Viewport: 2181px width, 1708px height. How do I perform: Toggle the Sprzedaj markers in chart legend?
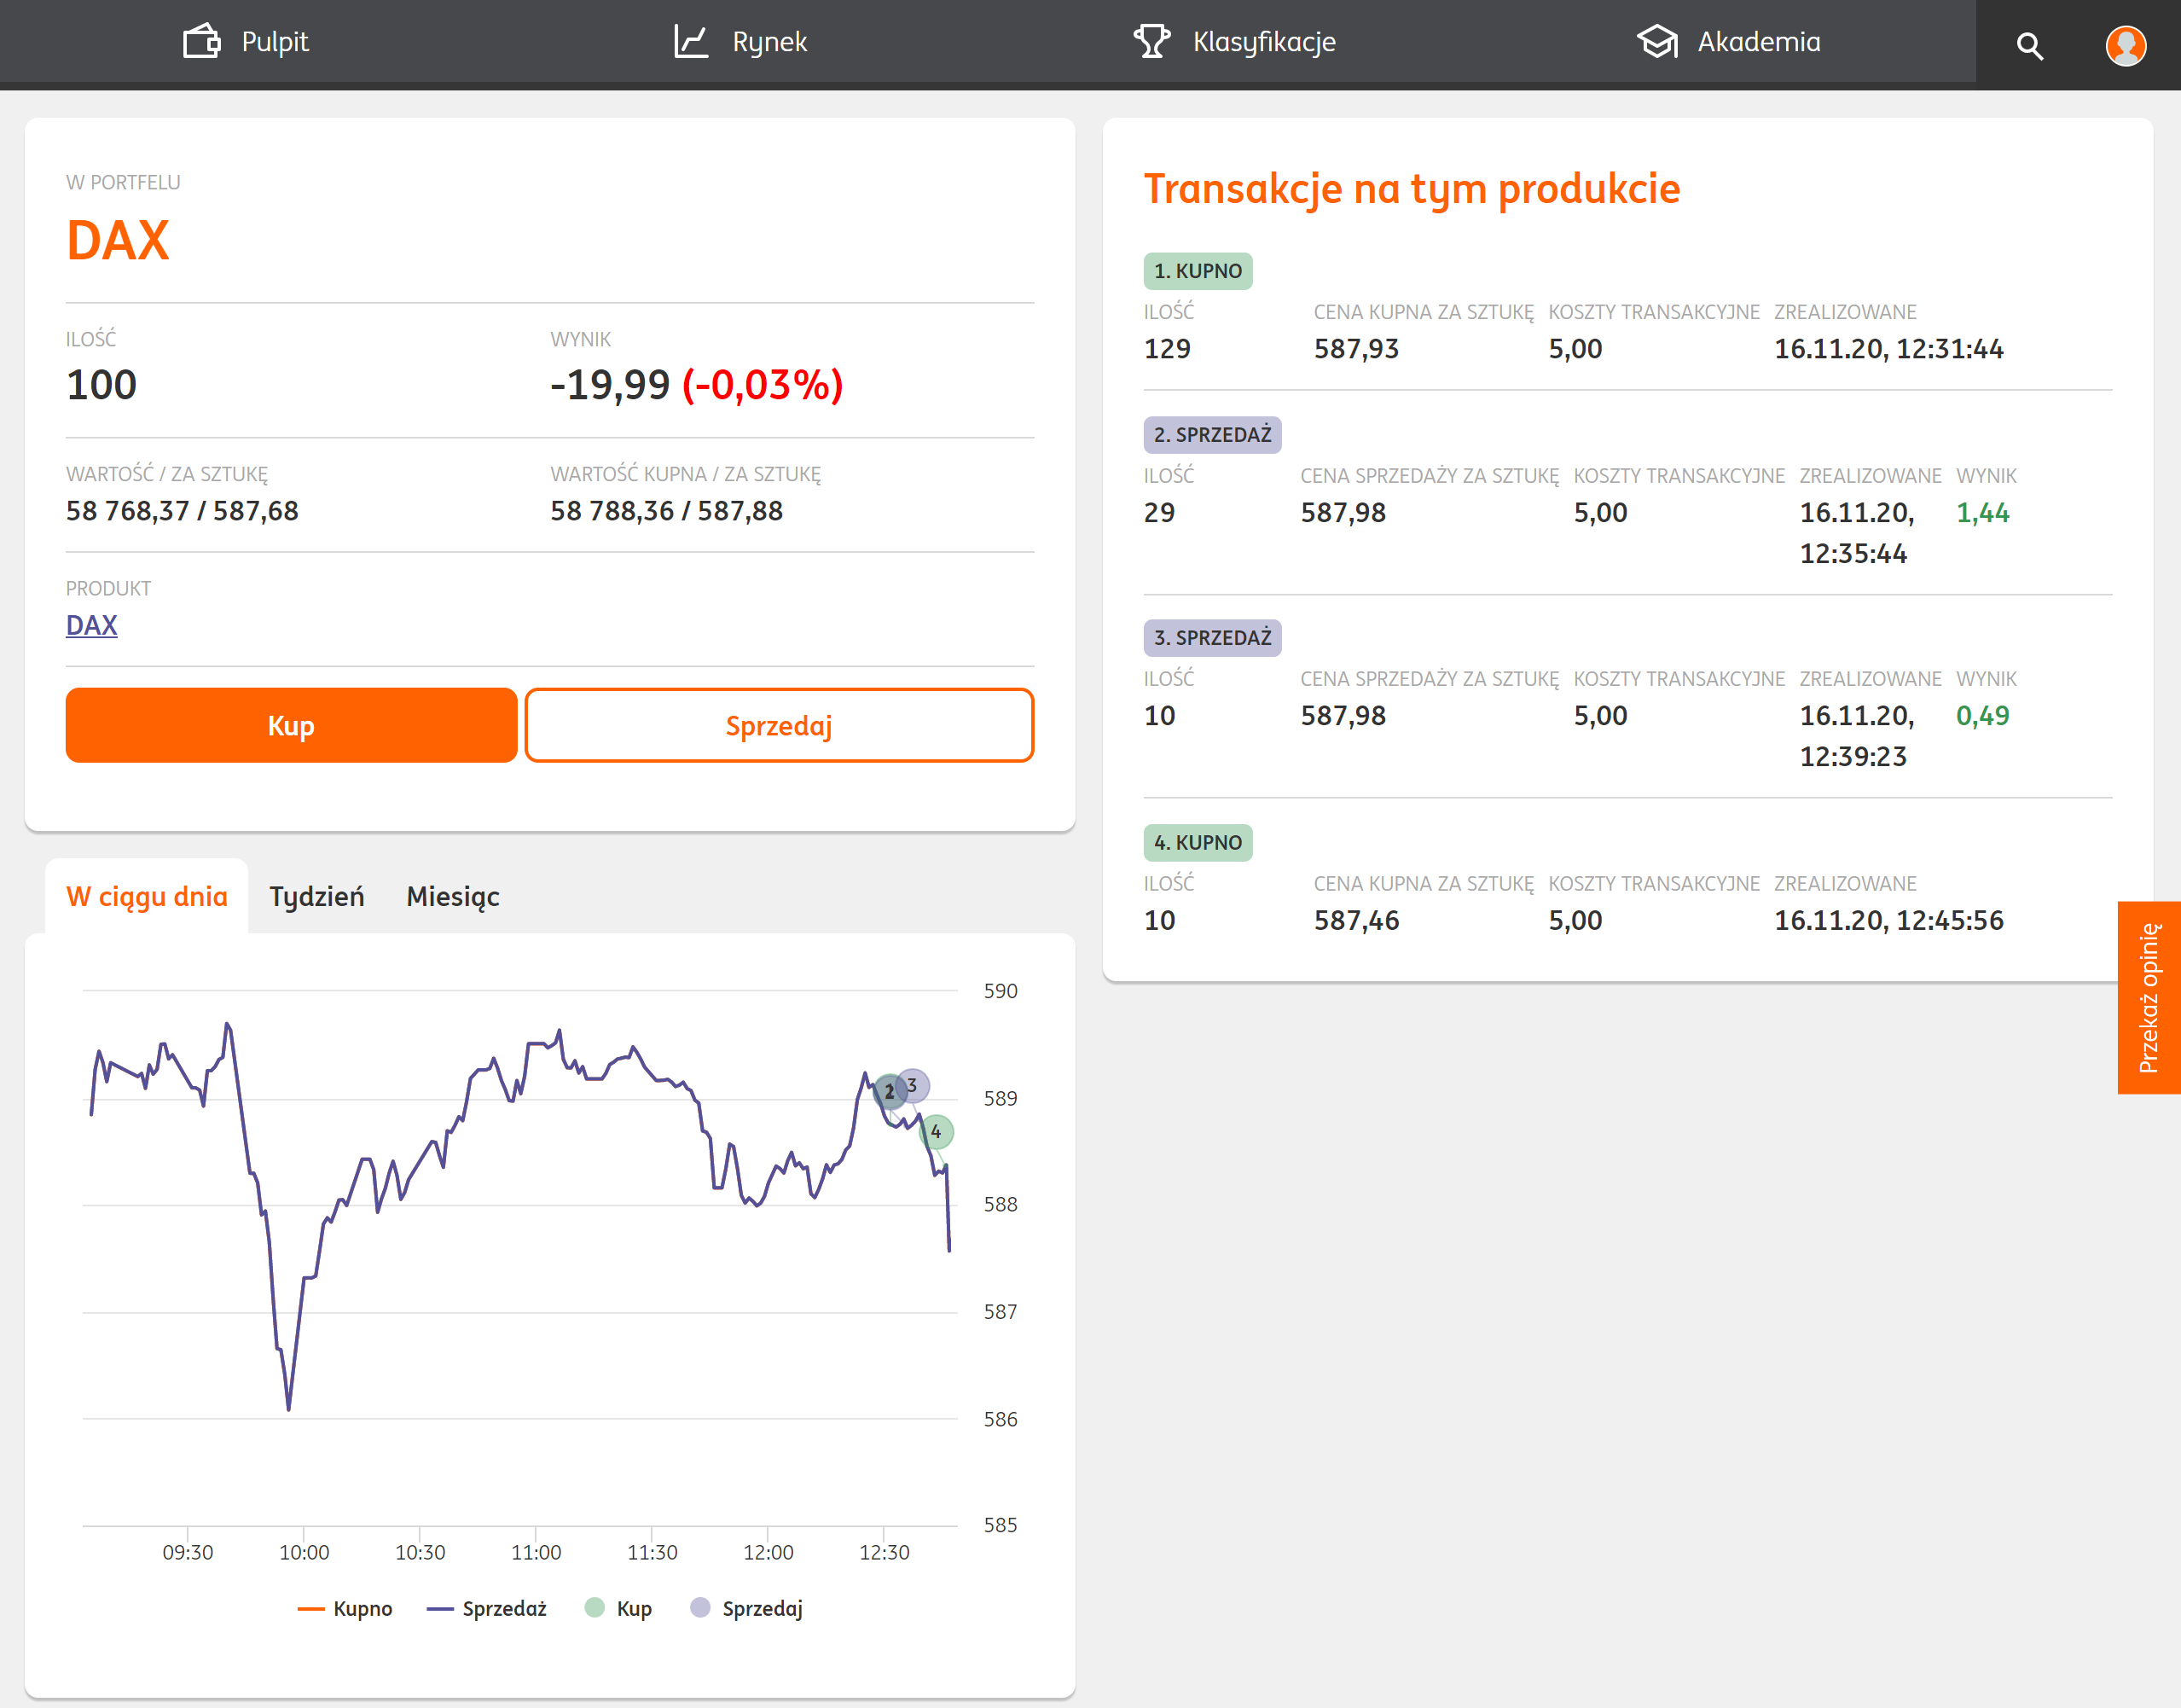[x=745, y=1608]
